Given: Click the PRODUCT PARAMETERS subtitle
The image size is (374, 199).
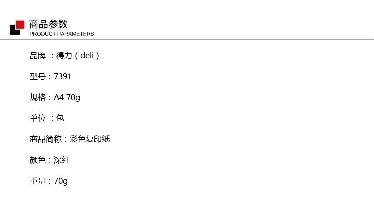Looking at the screenshot, I should coord(62,34).
